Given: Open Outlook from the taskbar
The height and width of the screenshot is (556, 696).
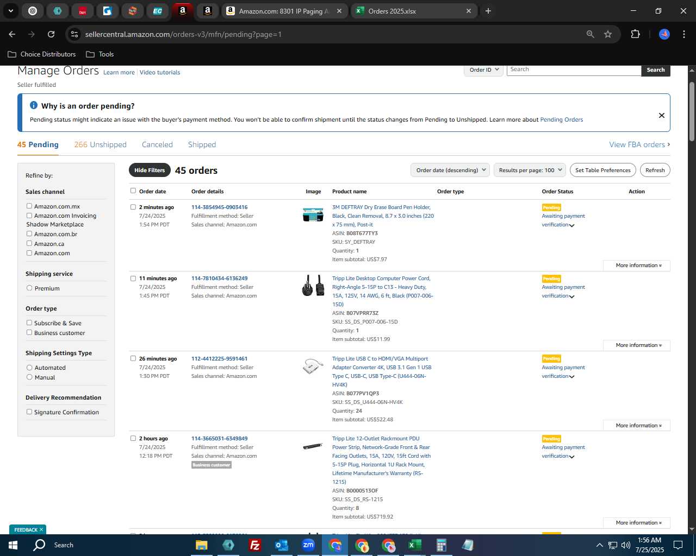Looking at the screenshot, I should (x=282, y=545).
